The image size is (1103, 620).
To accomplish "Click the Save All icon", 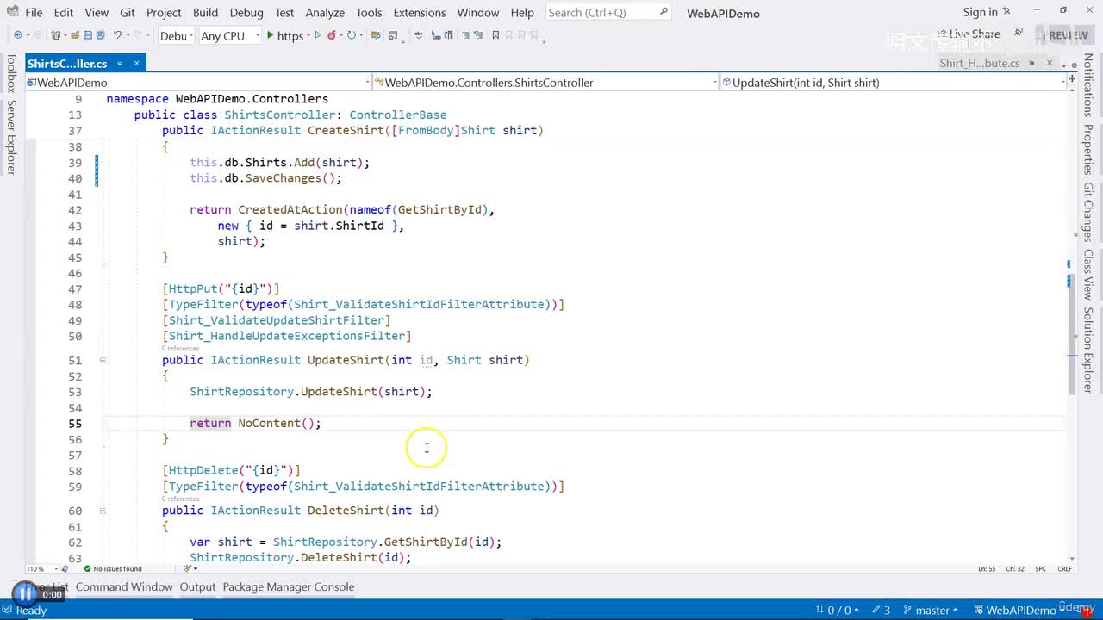I will [x=100, y=35].
